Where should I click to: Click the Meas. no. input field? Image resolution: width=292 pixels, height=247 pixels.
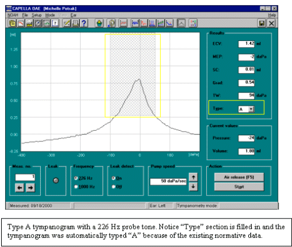(x=25, y=177)
